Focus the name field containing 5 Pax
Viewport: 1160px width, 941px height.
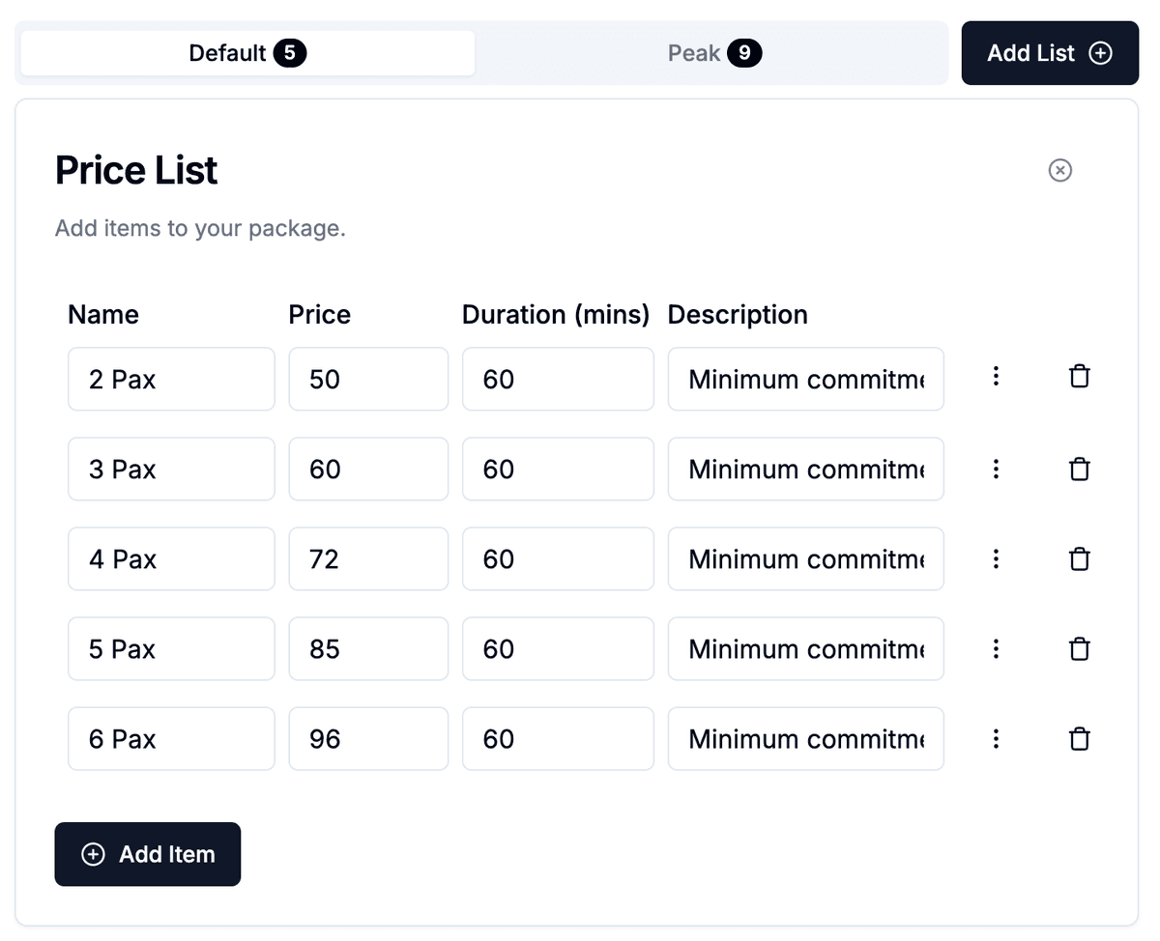[x=171, y=649]
